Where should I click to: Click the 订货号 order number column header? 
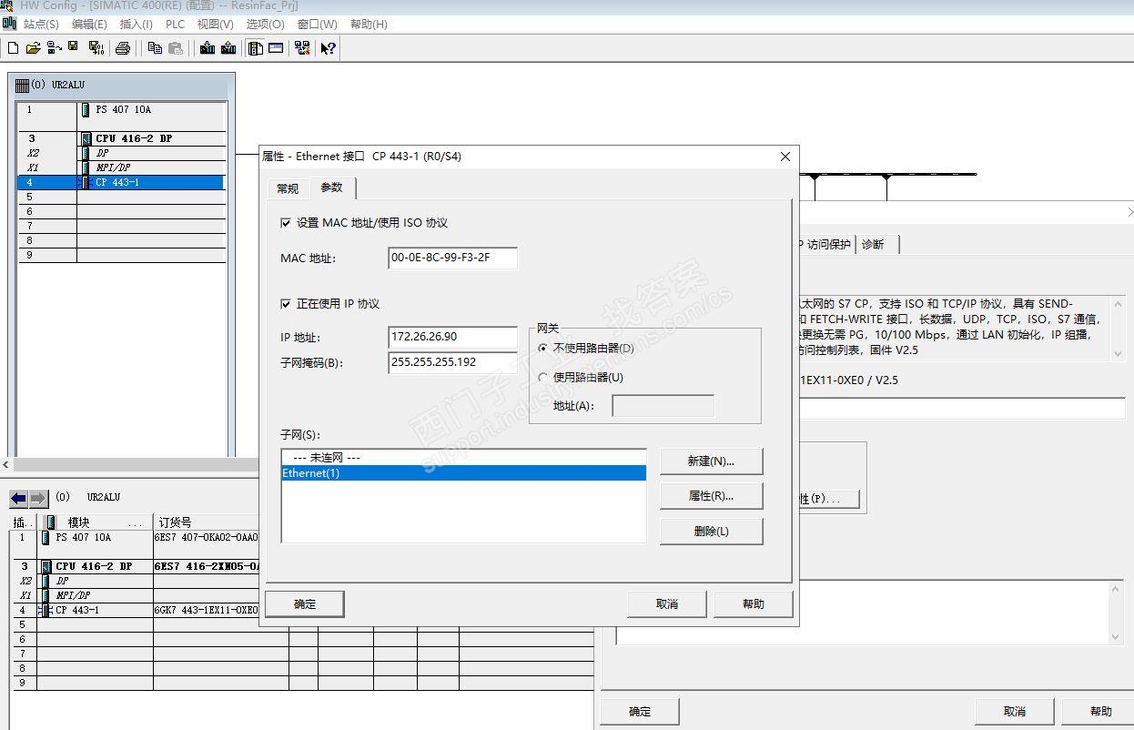tap(207, 522)
